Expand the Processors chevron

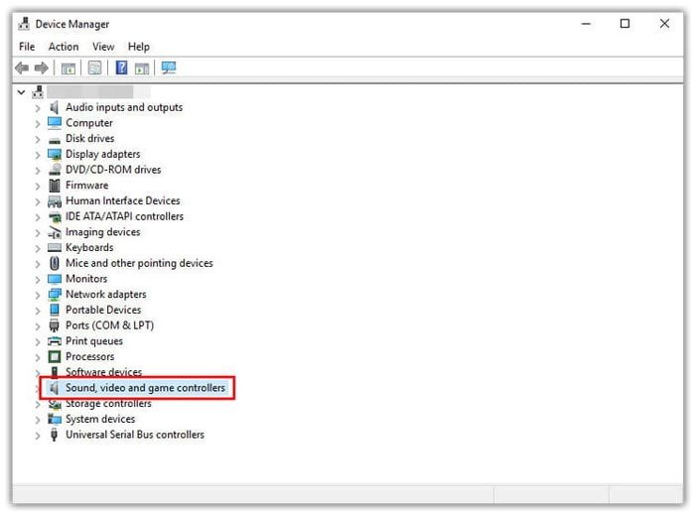point(38,357)
